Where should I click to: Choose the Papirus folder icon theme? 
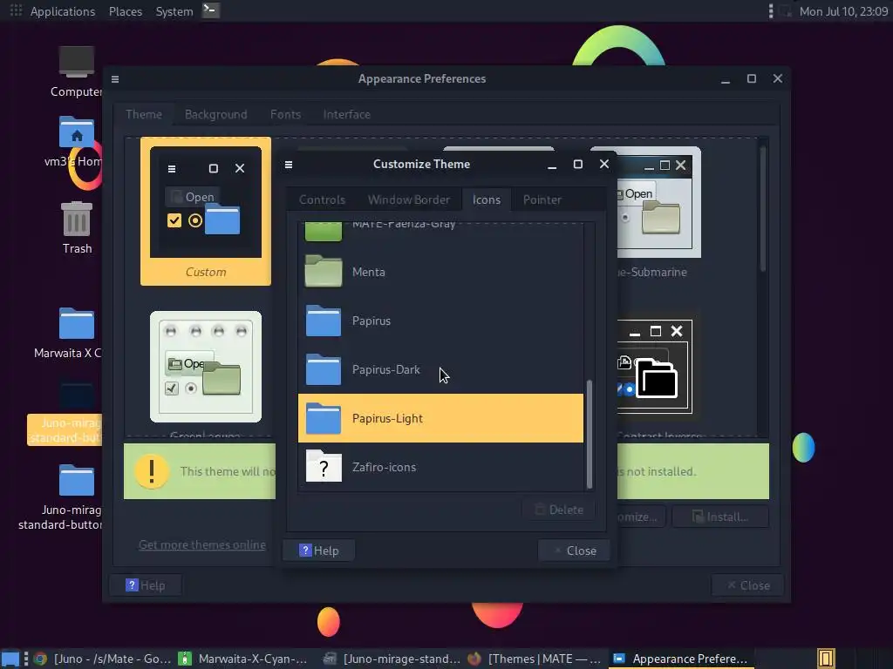[440, 321]
